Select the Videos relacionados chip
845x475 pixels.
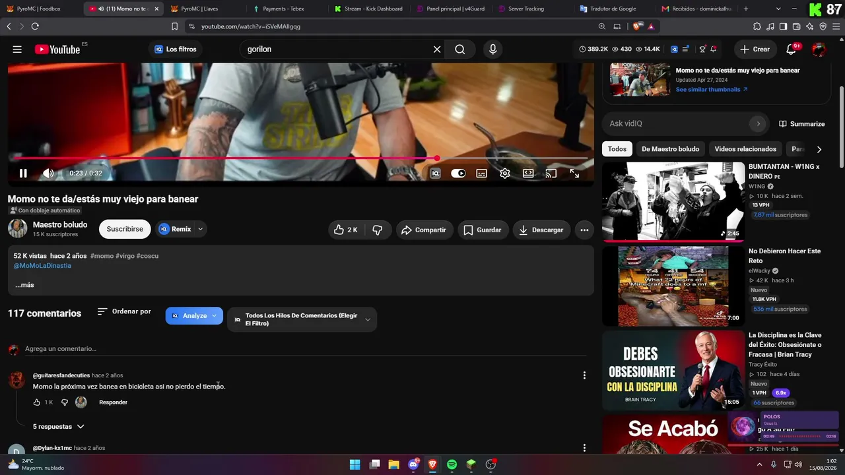745,149
